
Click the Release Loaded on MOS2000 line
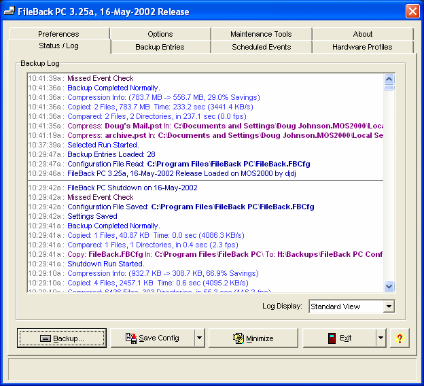coord(162,173)
